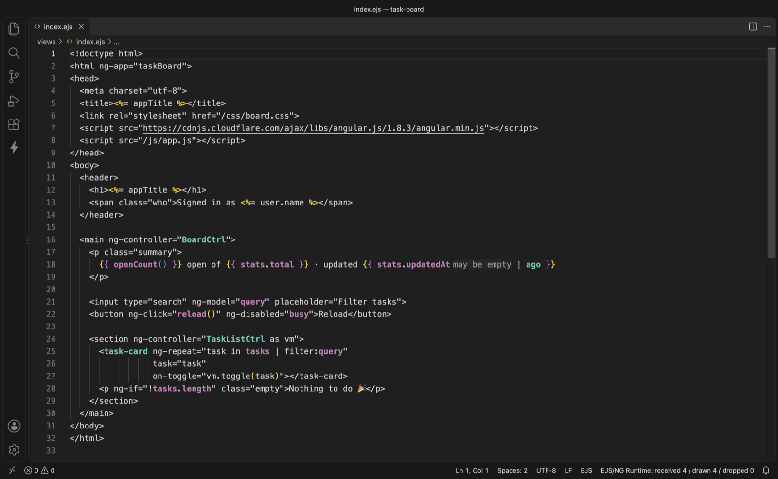The width and height of the screenshot is (778, 479).
Task: Change indentation via Spaces: 2
Action: click(512, 470)
